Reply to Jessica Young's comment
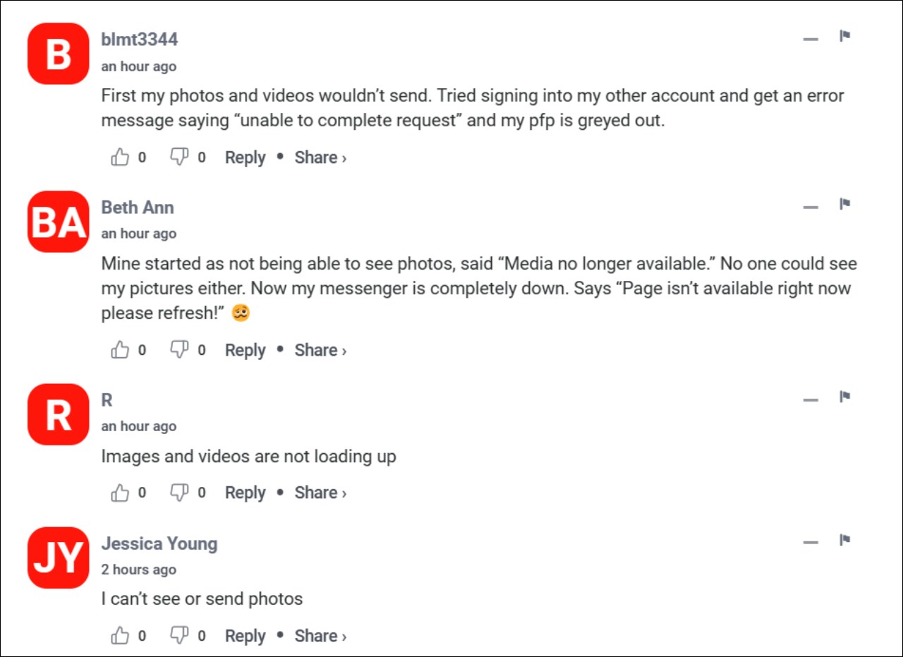Screen dimensions: 903x657 click(244, 635)
